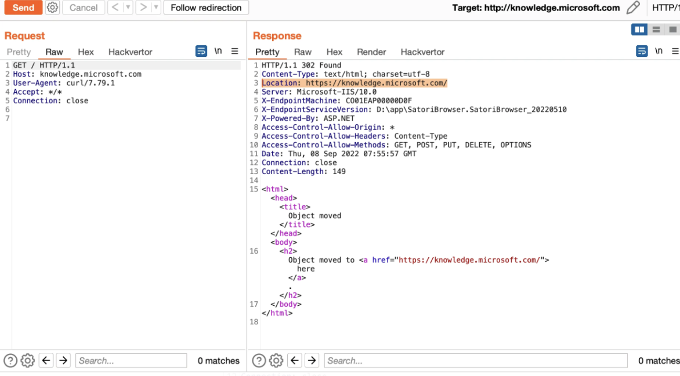Toggle non-printable characters in the response panel
This screenshot has height=376, width=680.
659,51
